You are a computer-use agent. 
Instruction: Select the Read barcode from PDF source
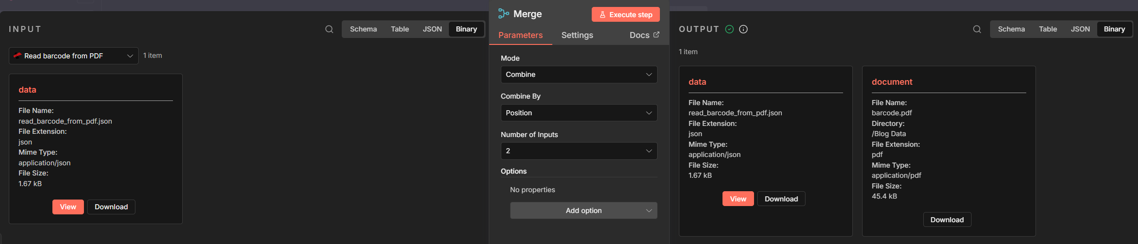[74, 56]
